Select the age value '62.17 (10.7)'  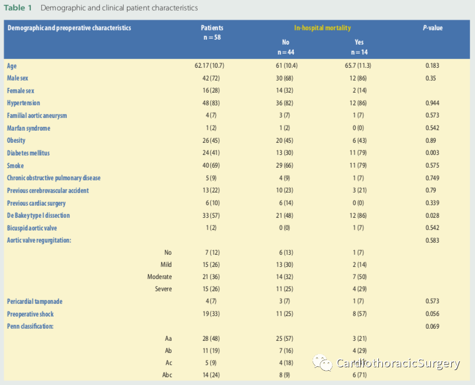pyautogui.click(x=209, y=66)
